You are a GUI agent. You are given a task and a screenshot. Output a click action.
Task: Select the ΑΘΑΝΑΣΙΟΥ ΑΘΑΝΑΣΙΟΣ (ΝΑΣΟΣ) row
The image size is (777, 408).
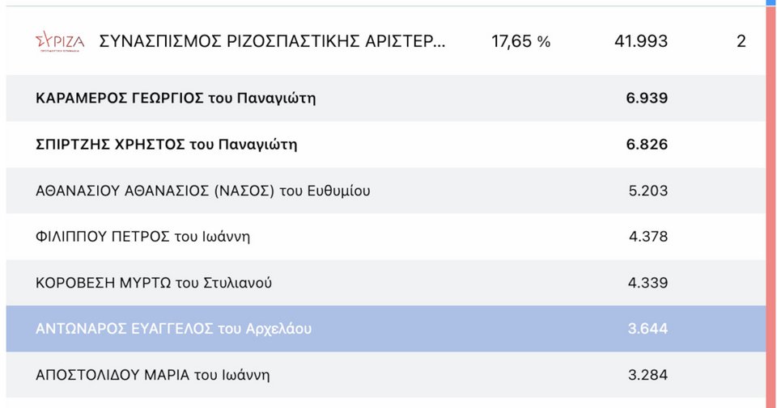click(203, 191)
